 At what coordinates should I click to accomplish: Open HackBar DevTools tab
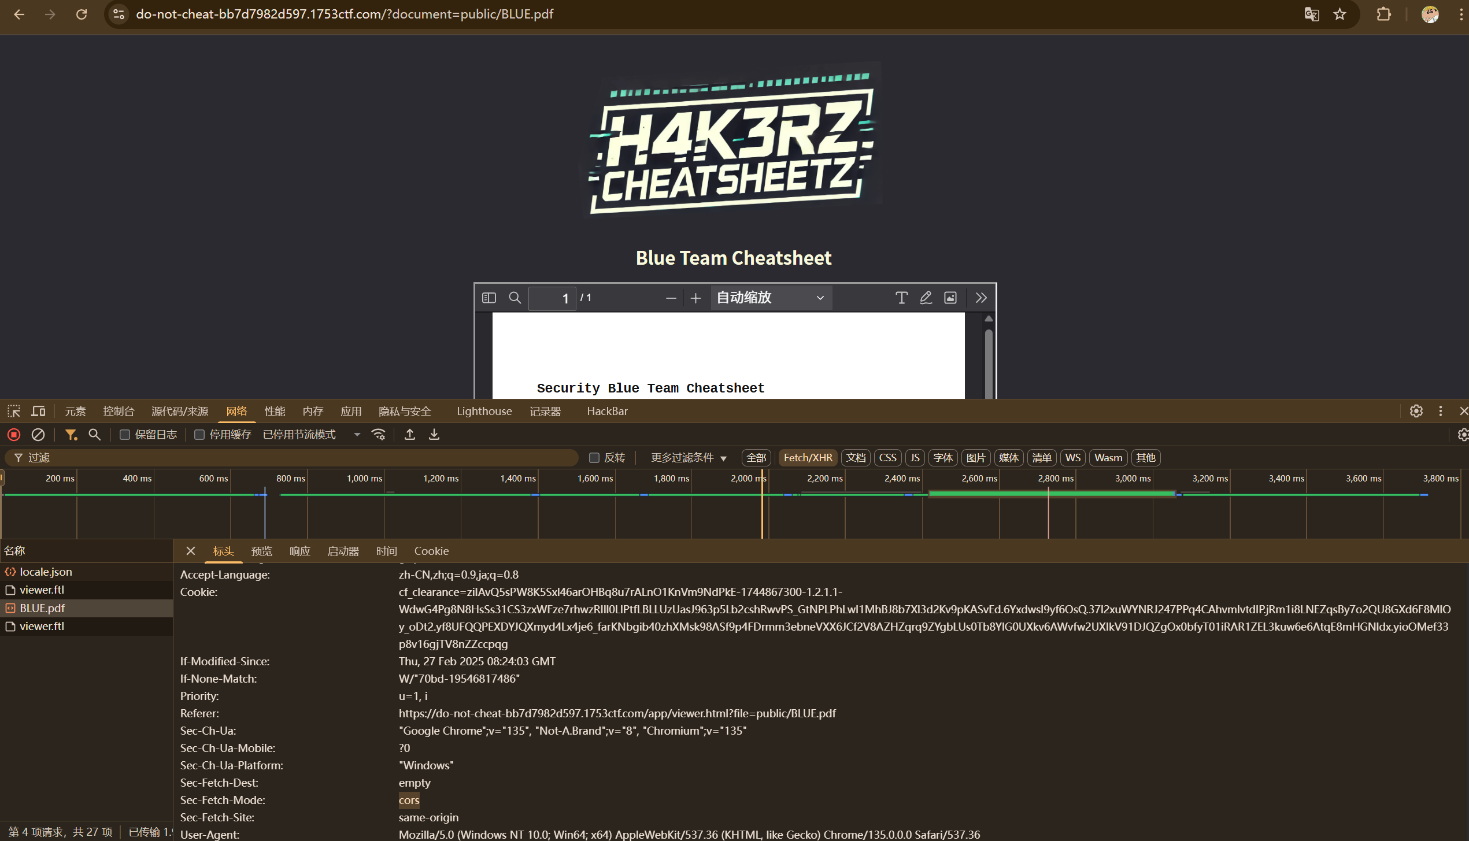607,411
